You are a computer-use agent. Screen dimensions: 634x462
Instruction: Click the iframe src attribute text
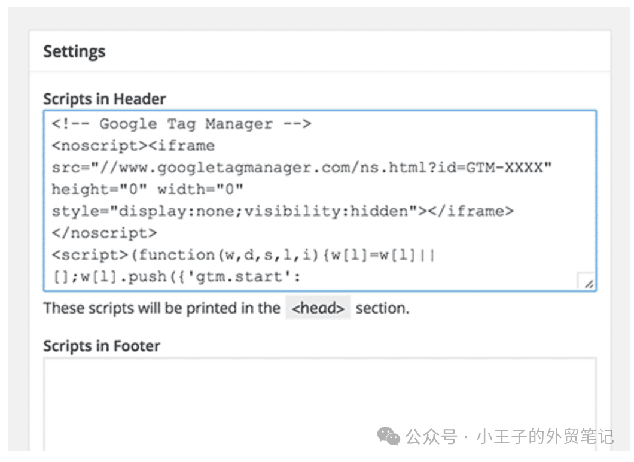click(x=72, y=168)
